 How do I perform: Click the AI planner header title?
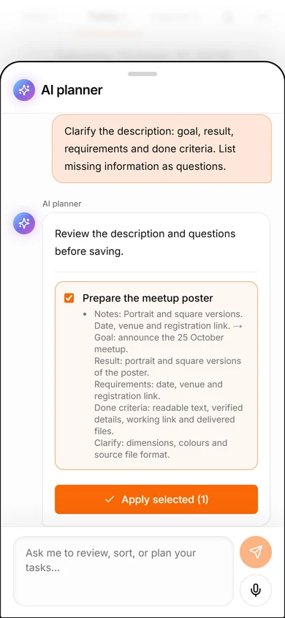coord(72,90)
